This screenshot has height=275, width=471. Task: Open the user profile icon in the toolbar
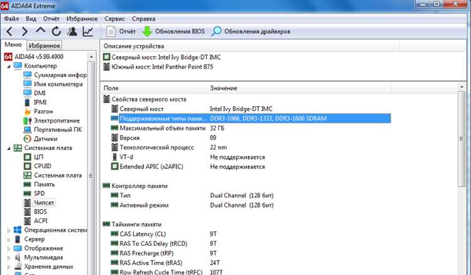click(x=72, y=31)
